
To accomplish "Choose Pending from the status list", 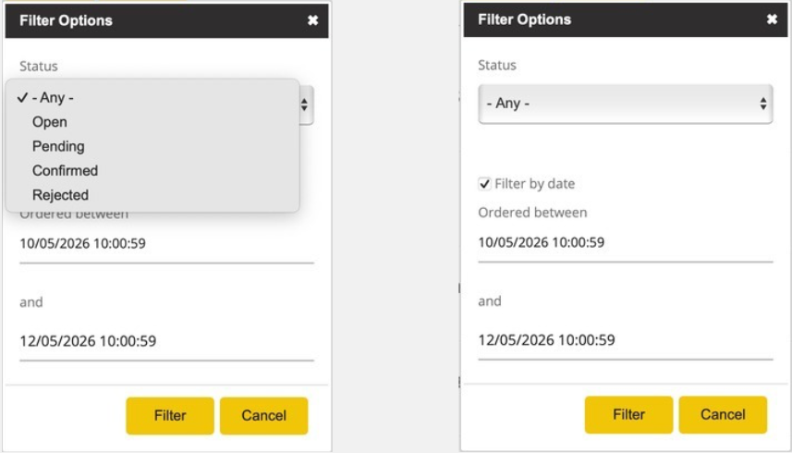I will [x=152, y=146].
